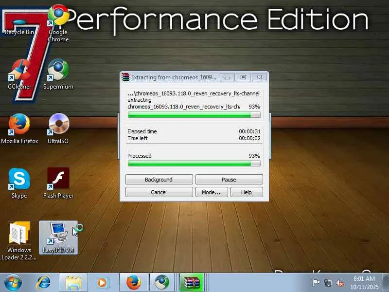This screenshot has height=292, width=389.
Task: Pause the extraction
Action: tap(229, 180)
